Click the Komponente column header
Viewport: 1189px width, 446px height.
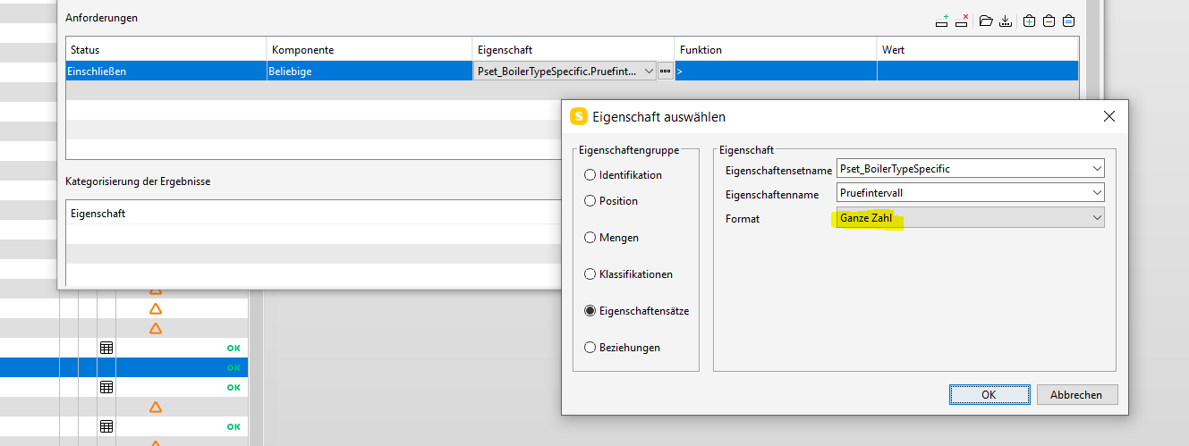(x=369, y=50)
